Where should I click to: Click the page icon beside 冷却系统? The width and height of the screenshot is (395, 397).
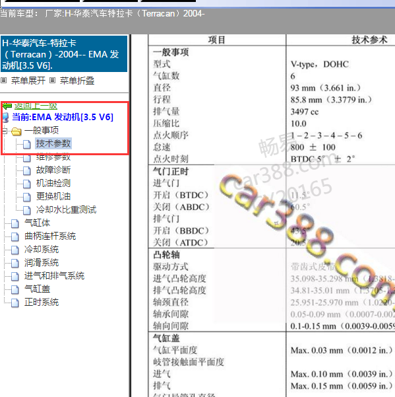pos(15,250)
